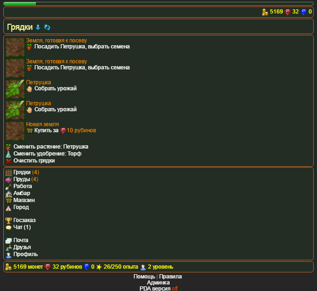Click Купить за 10 рубинов link
317x291 pixels.
click(x=65, y=130)
